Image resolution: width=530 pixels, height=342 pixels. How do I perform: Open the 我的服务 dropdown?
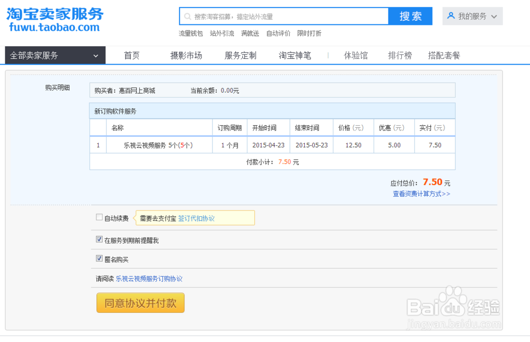click(473, 16)
